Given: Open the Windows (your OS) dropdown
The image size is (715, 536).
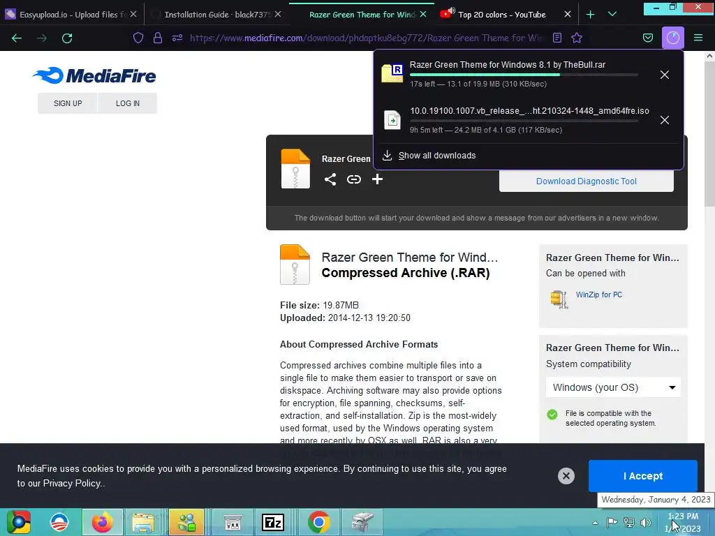Looking at the screenshot, I should 613,387.
